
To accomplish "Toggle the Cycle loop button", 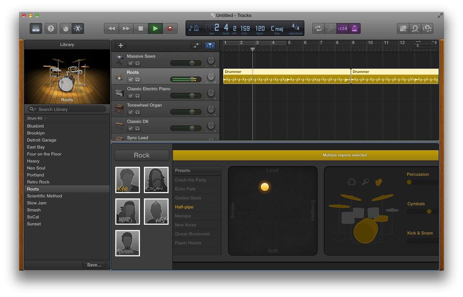I will pos(318,29).
